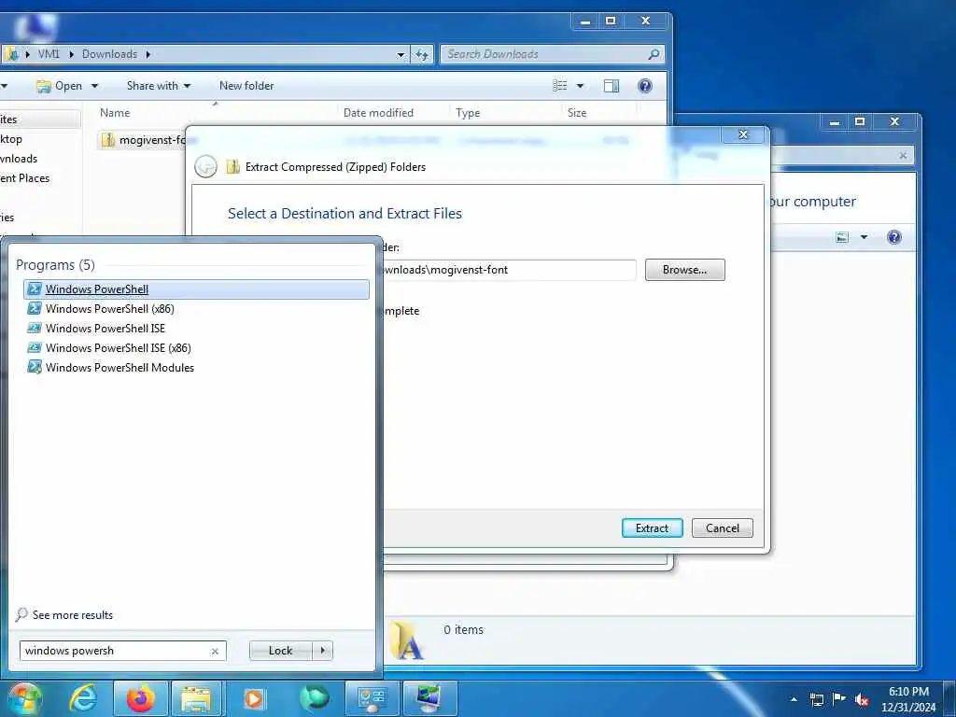Open the Control Panel taskbar button
This screenshot has width=956, height=717.
point(372,698)
